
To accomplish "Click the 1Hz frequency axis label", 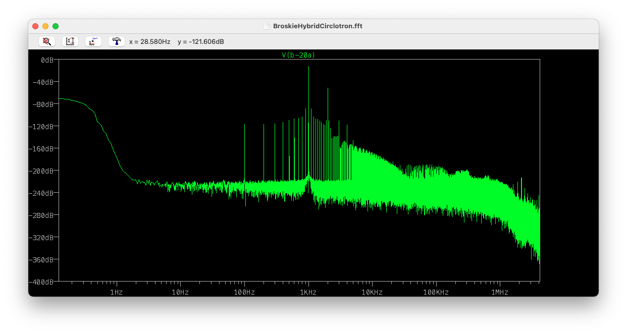I will [x=117, y=293].
